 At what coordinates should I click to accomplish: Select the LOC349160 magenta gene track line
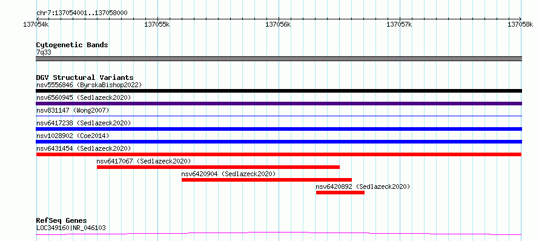[279, 234]
